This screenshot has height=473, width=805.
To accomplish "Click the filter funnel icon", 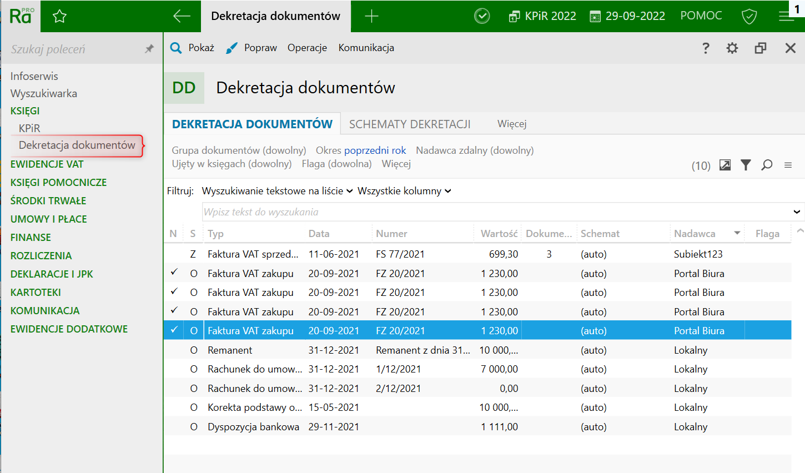I will 746,165.
